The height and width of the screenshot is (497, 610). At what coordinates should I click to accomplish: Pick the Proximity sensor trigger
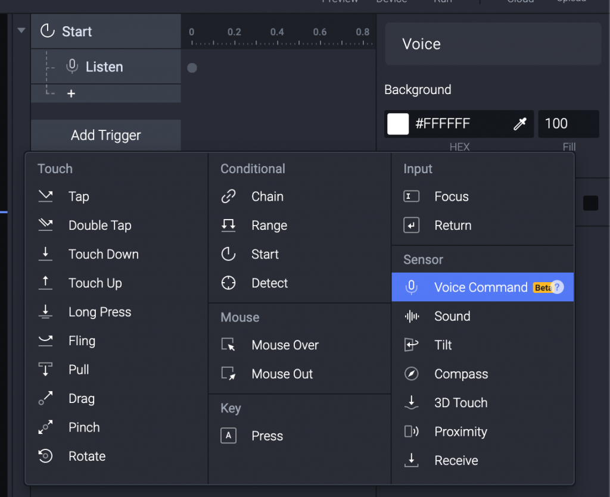click(460, 432)
